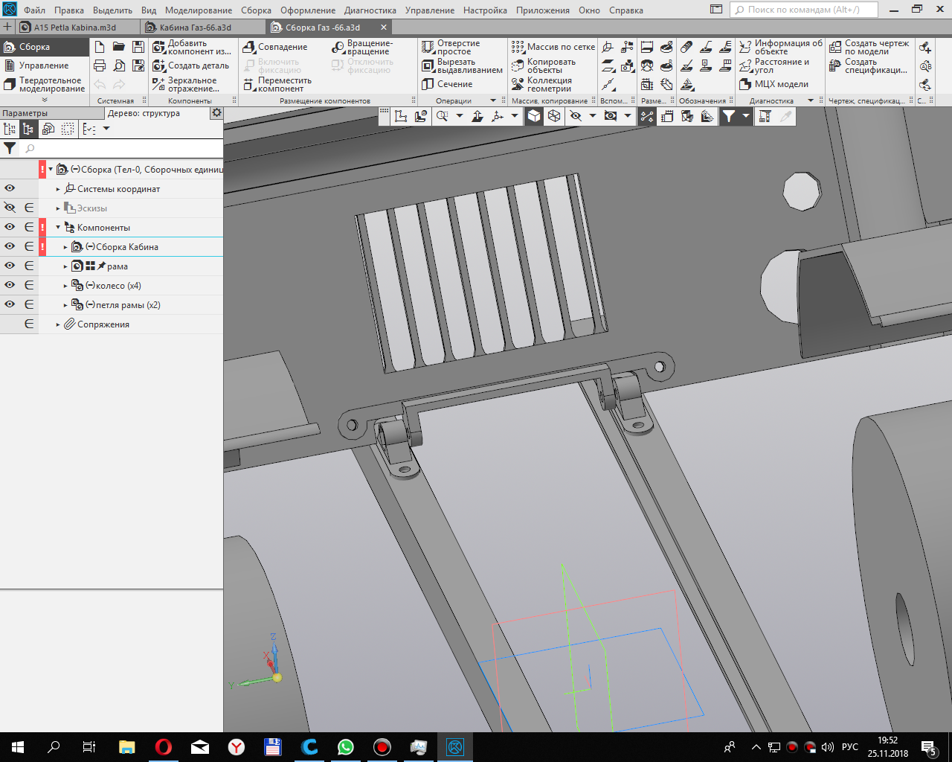Viewport: 952px width, 762px height.
Task: Click the Mirror reflection component icon
Action: 158,84
